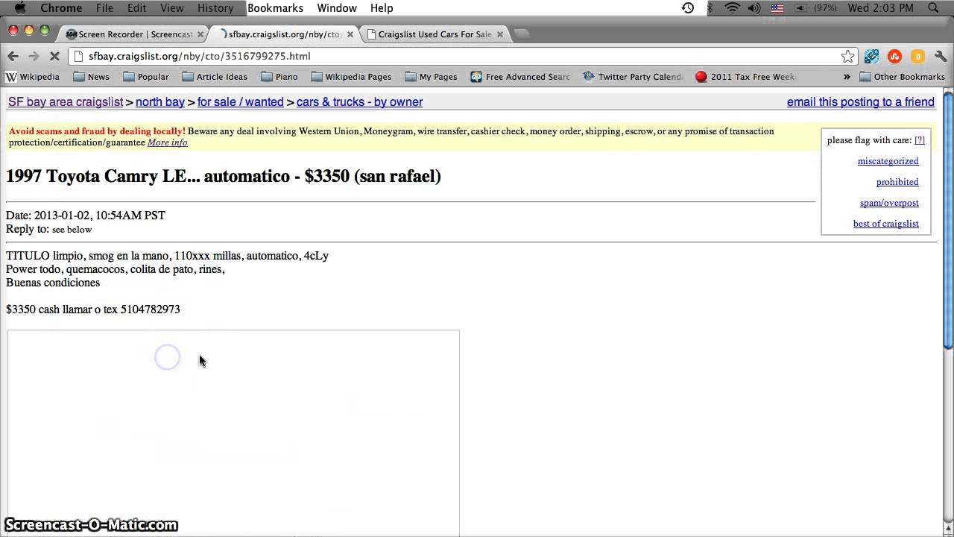Image resolution: width=954 pixels, height=537 pixels.
Task: Expand the Popular bookmarks folder
Action: point(146,77)
